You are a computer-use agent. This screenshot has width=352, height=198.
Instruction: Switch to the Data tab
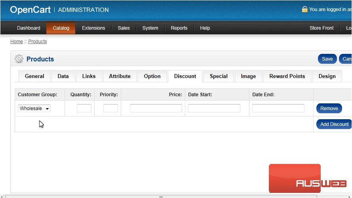(x=63, y=76)
